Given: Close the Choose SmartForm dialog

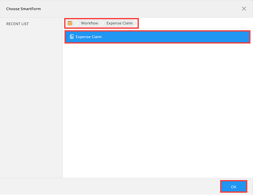Looking at the screenshot, I should pos(244,9).
